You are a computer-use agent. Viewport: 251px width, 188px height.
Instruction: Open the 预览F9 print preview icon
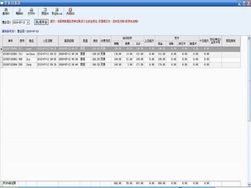(x=45, y=12)
